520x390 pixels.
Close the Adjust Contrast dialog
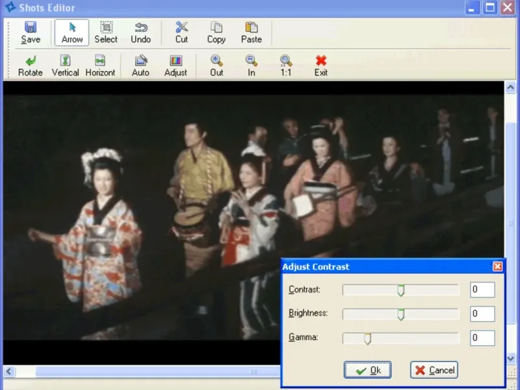[497, 266]
